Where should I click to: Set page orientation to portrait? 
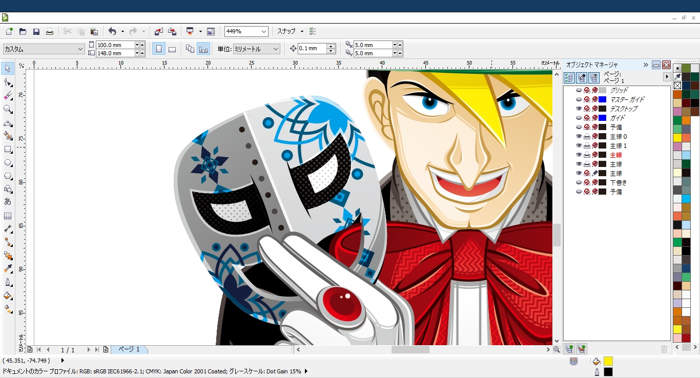coord(159,49)
